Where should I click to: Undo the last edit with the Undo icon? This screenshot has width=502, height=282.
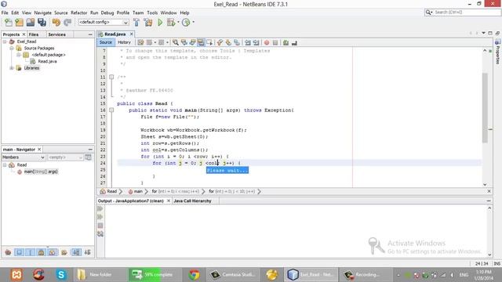coord(56,23)
